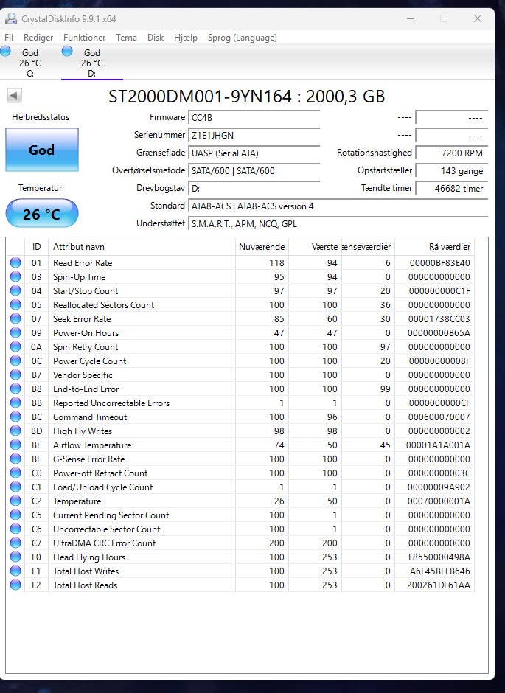The width and height of the screenshot is (505, 693).
Task: Click the 26 °C temperature button
Action: click(42, 214)
